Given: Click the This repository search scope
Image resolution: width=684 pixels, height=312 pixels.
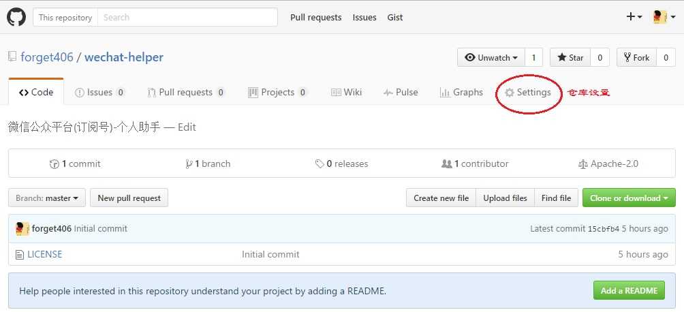Looking at the screenshot, I should click(x=65, y=18).
